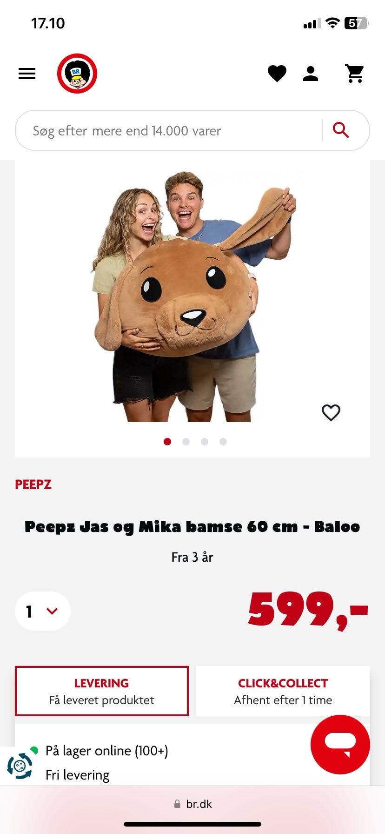View the shopping cart
The height and width of the screenshot is (834, 385).
(355, 74)
